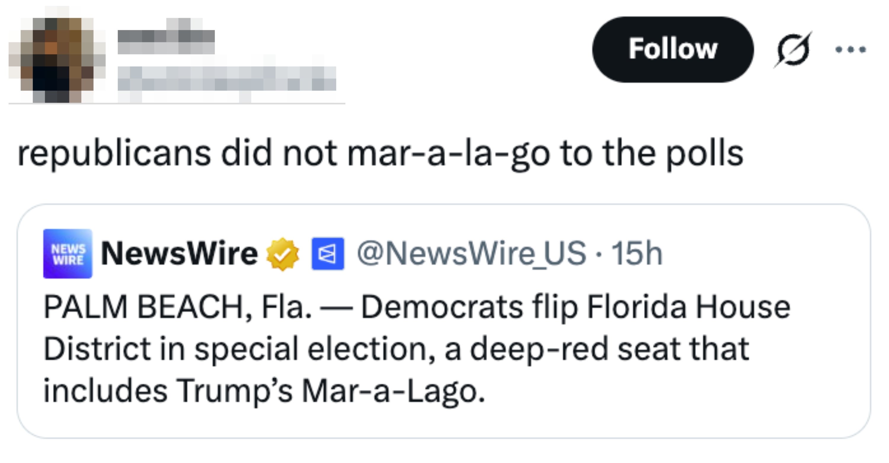Image resolution: width=889 pixels, height=463 pixels.
Task: Click the poster's blurred username handle
Action: (x=226, y=79)
